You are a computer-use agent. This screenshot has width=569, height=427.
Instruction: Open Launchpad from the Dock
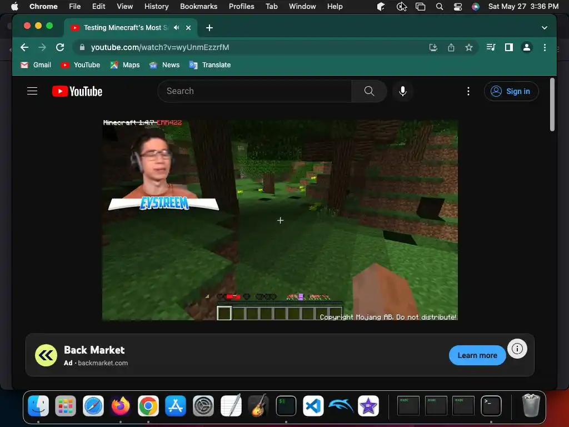pyautogui.click(x=66, y=405)
